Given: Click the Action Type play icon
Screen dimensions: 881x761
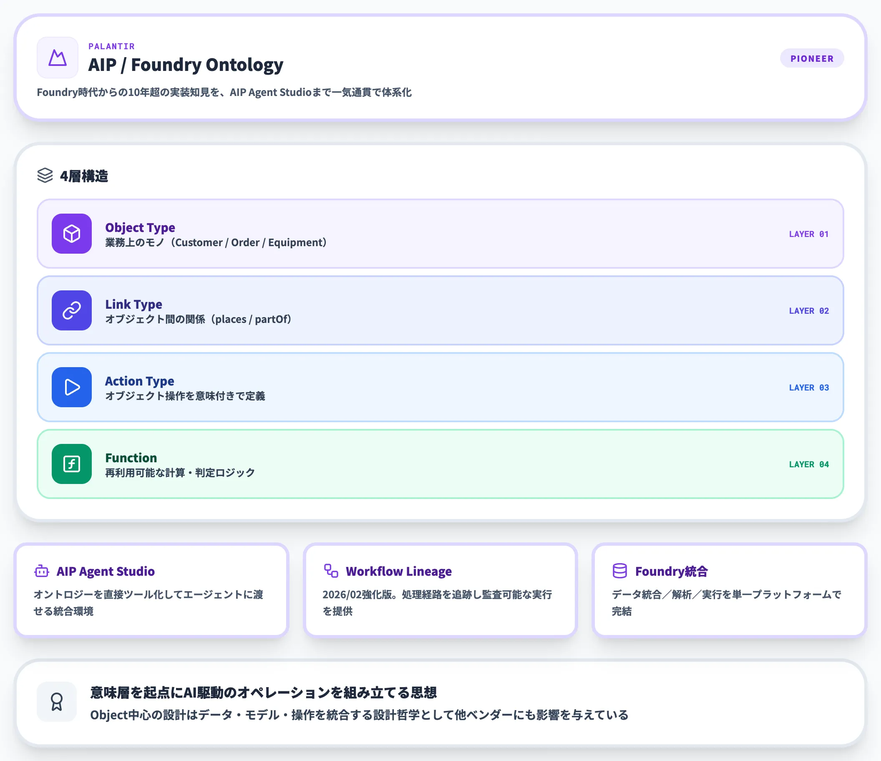Looking at the screenshot, I should [71, 387].
